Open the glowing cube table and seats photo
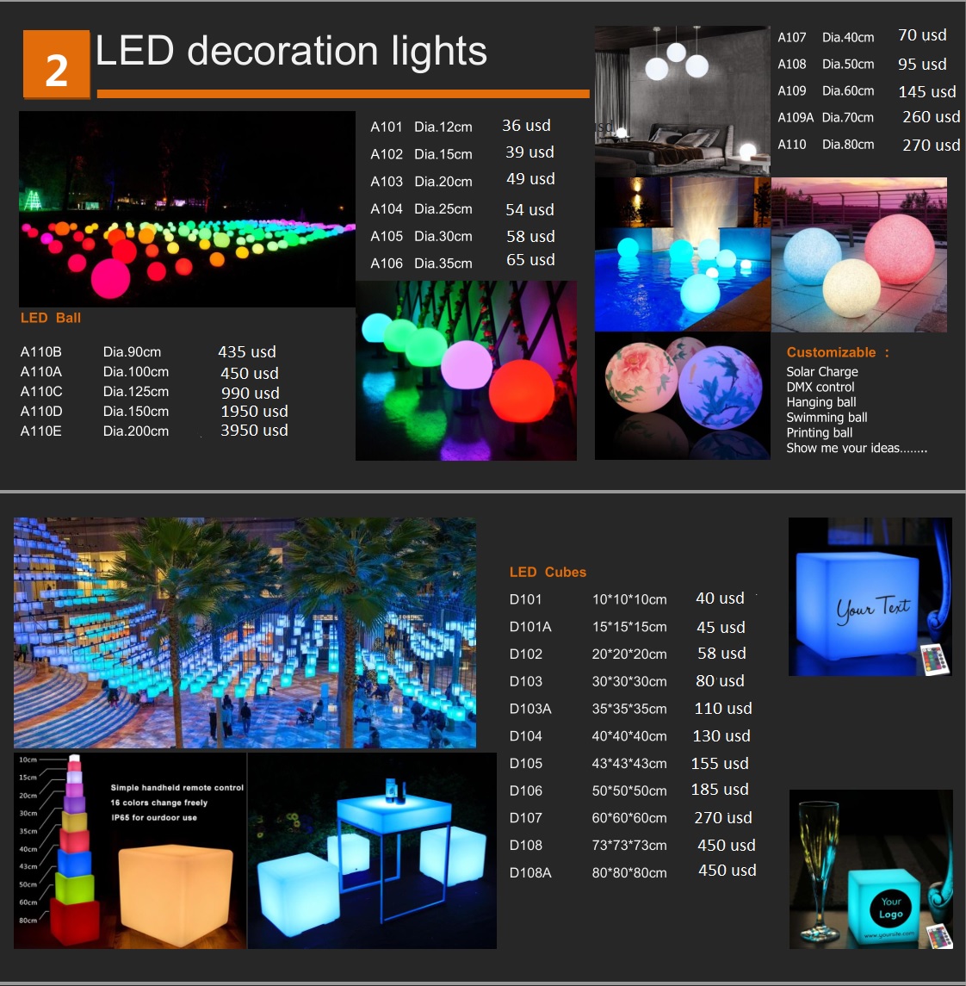The image size is (966, 986). point(373,851)
